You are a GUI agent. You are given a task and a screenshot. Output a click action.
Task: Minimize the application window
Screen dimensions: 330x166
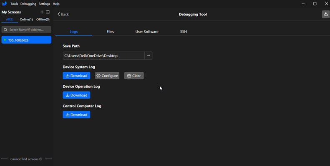[x=303, y=4]
